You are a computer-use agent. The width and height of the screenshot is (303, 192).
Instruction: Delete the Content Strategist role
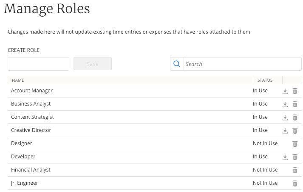(x=295, y=117)
